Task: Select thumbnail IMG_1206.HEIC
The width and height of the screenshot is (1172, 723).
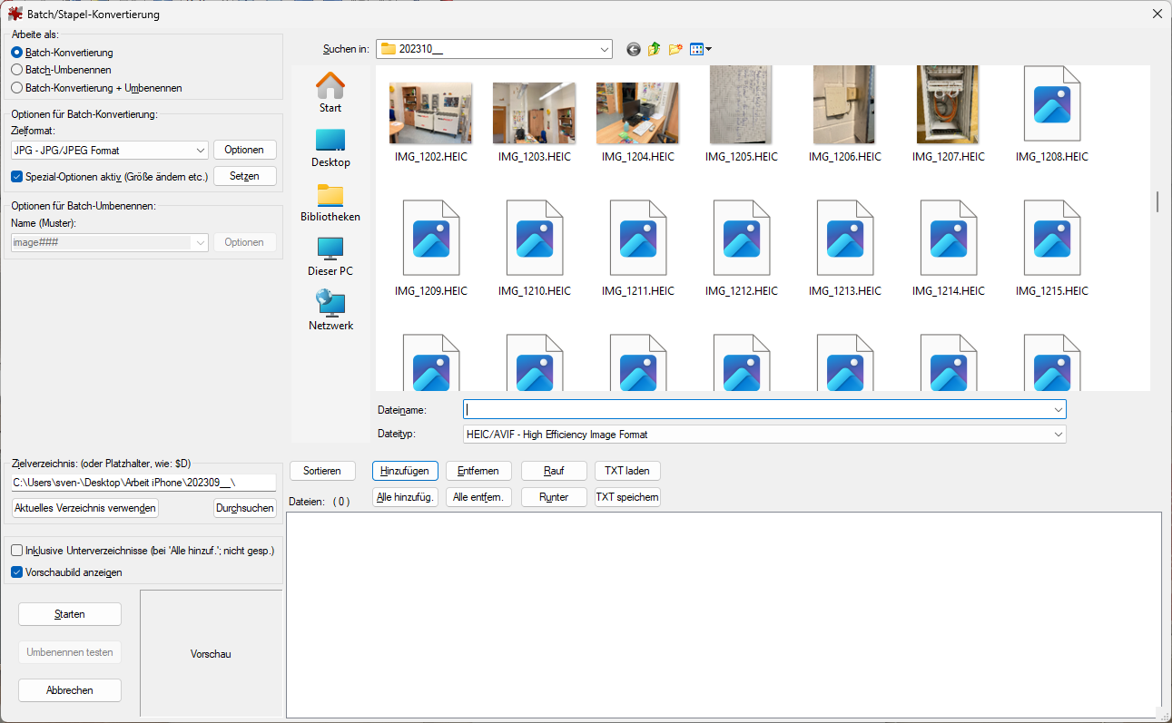Action: tap(845, 104)
